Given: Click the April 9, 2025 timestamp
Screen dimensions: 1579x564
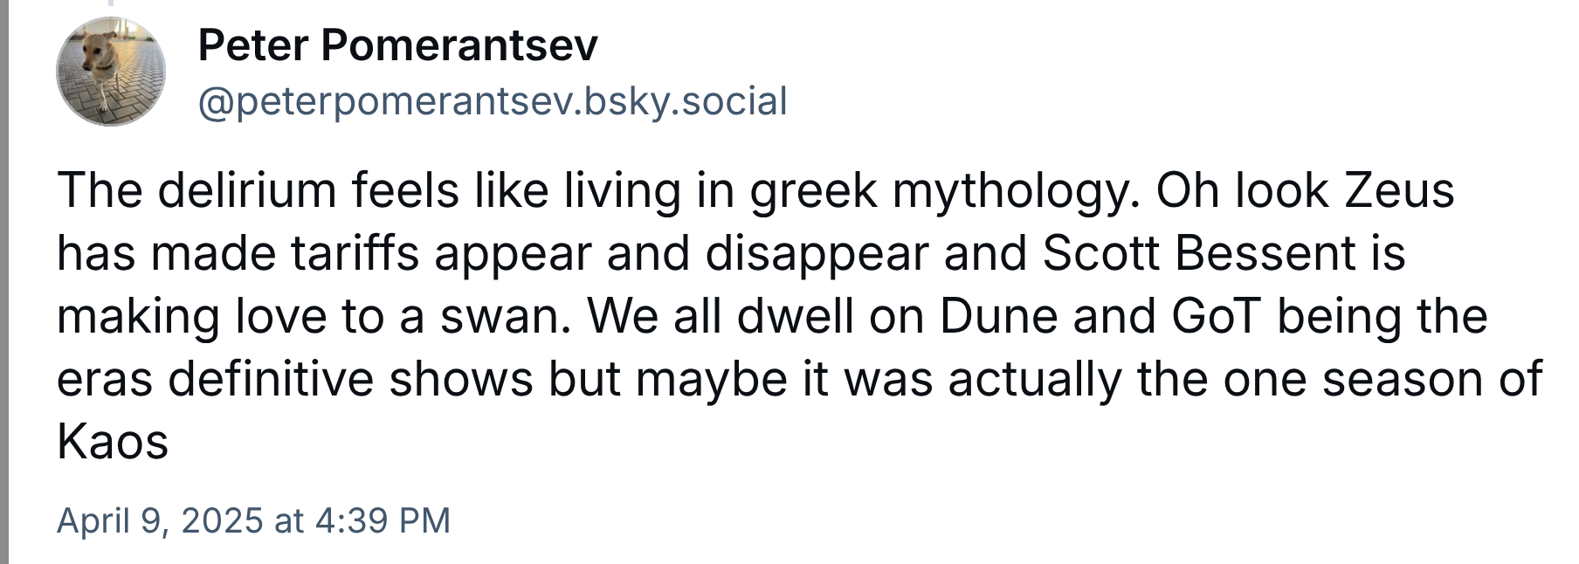Looking at the screenshot, I should coord(253,520).
